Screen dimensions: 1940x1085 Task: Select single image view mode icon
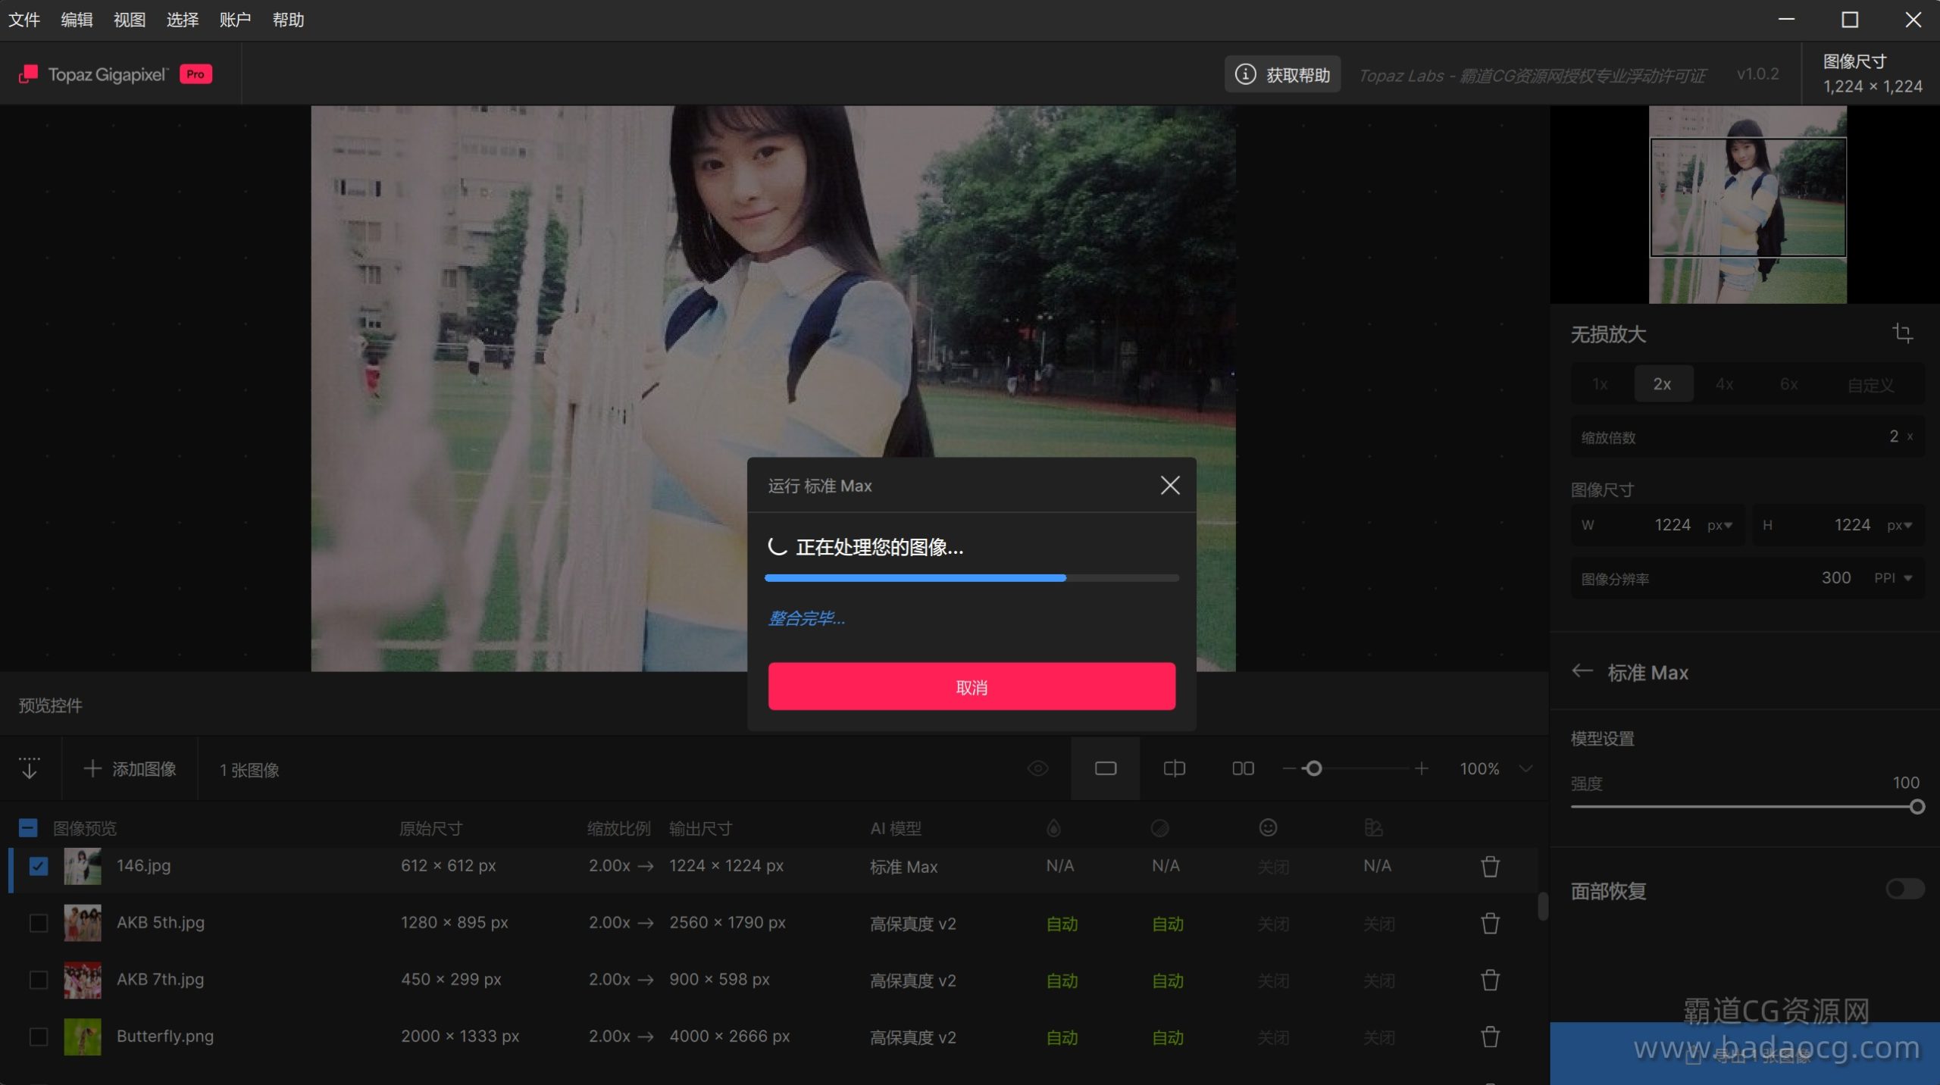pos(1105,769)
